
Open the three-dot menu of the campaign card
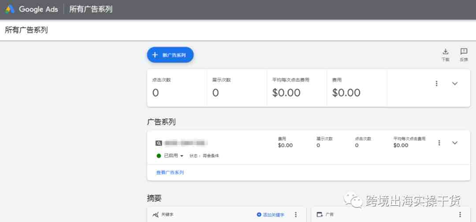[x=439, y=143]
